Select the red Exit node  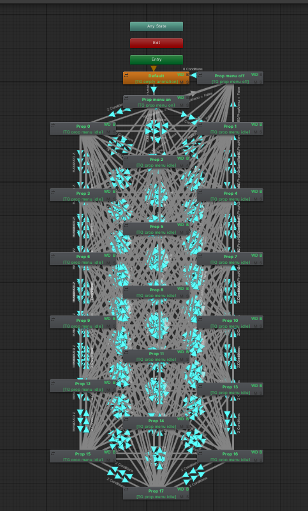[x=156, y=43]
